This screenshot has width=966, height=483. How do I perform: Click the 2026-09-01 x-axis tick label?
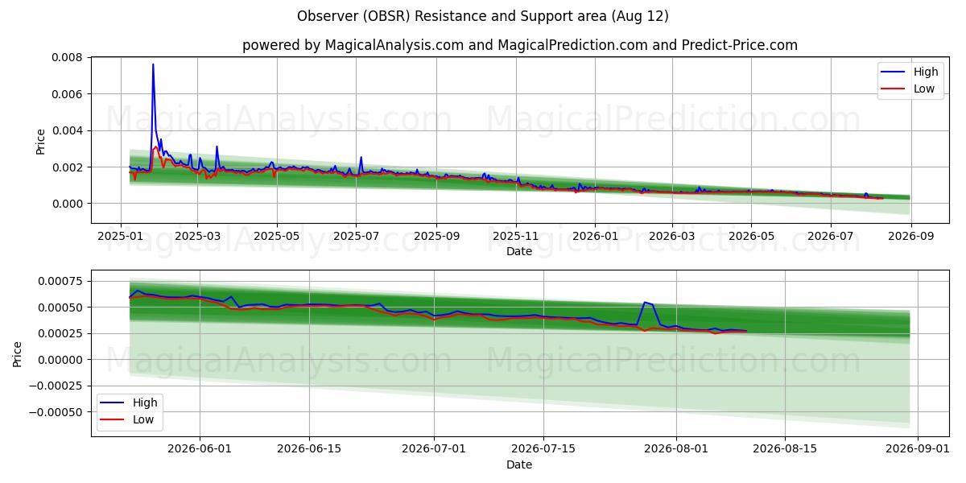click(x=918, y=449)
